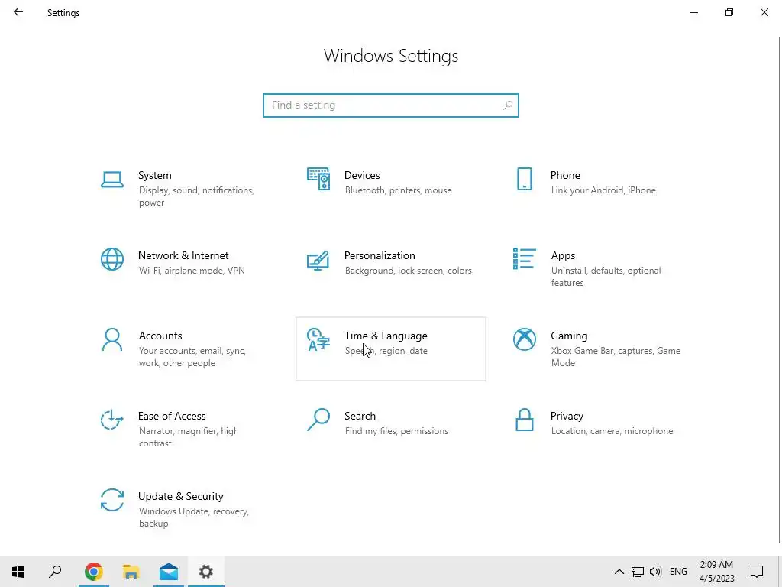Open the notification center icon
782x587 pixels.
point(757,572)
